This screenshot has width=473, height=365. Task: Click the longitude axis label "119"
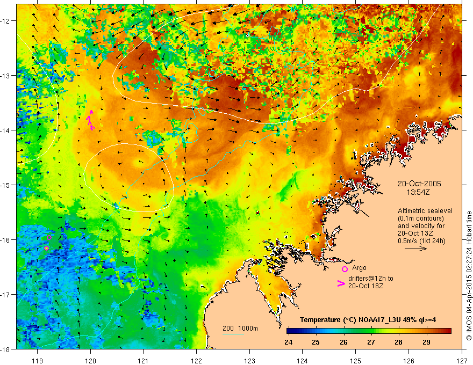(38, 361)
